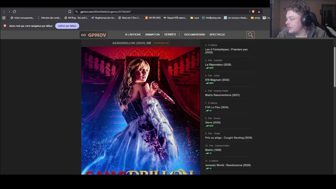Viewport: 336px width, 189px height.
Task: Click the Sangdrillon movie poster
Action: (140, 111)
